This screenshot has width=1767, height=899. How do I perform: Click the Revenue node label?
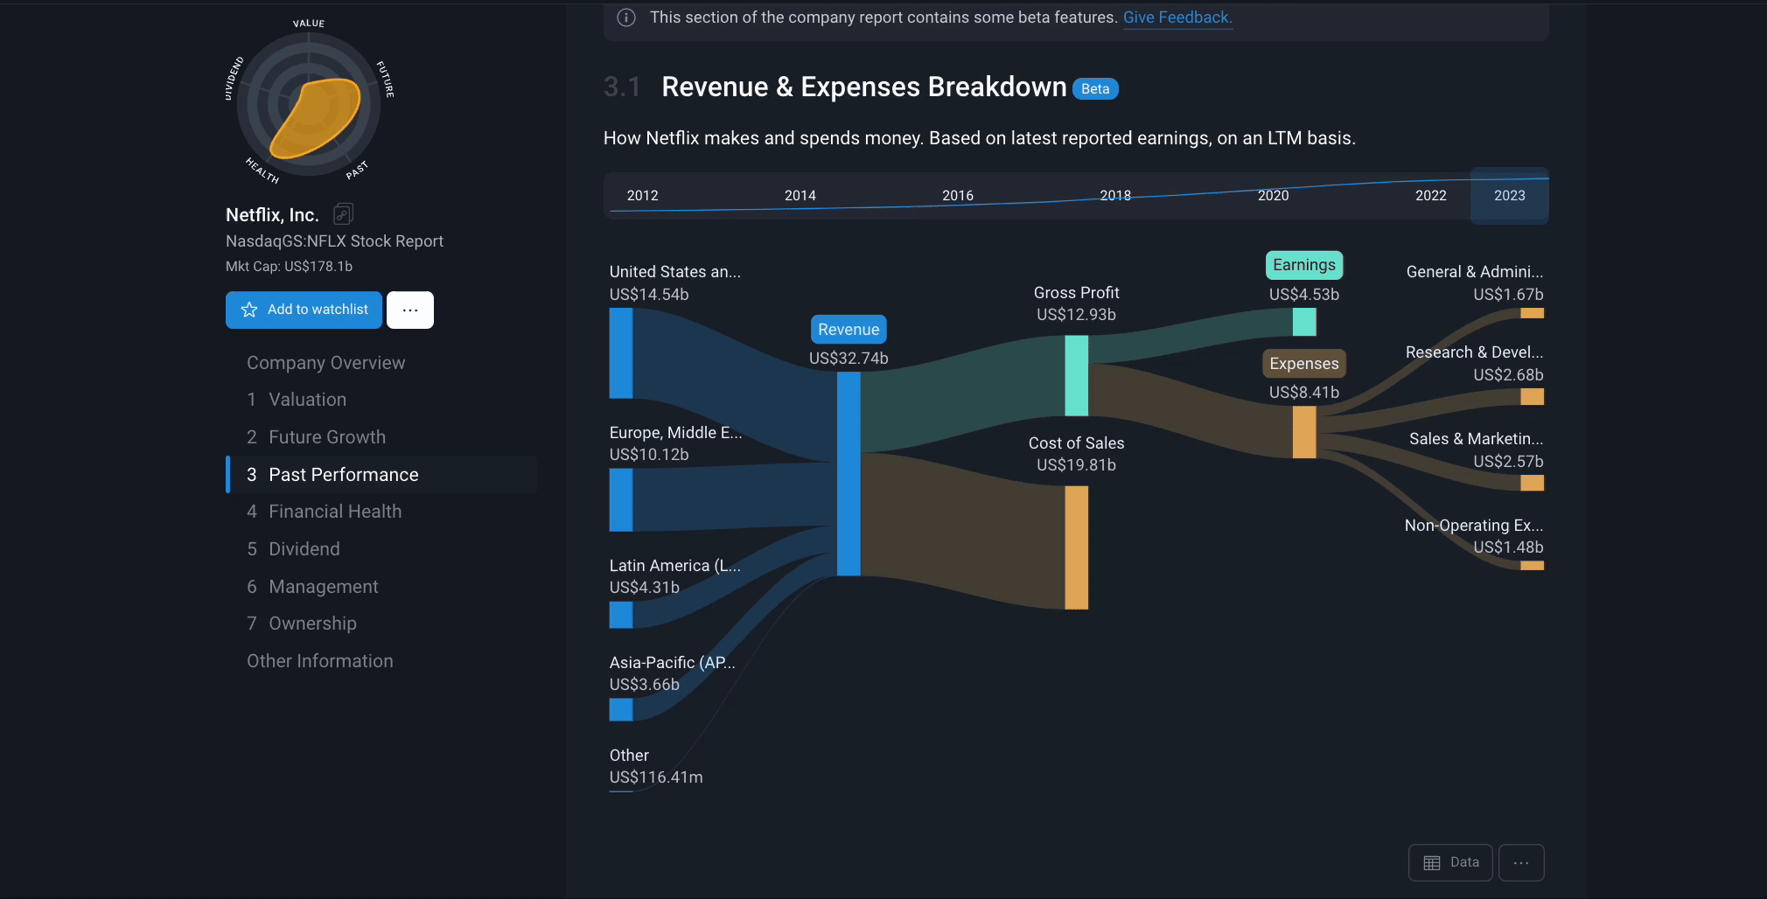point(849,330)
